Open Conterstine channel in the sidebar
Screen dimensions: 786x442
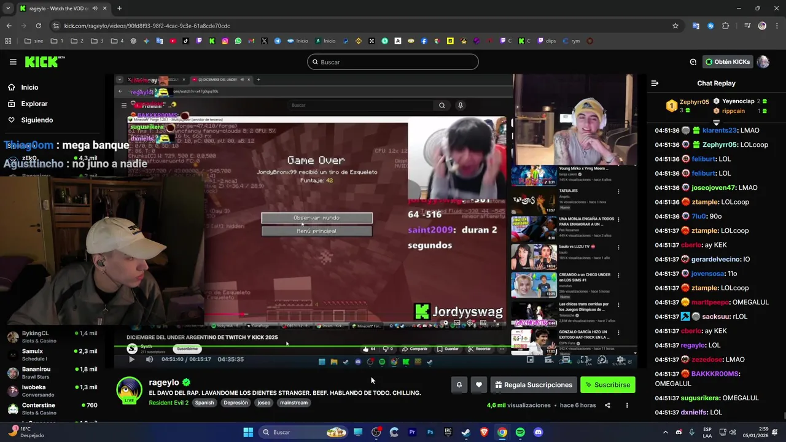(52, 408)
